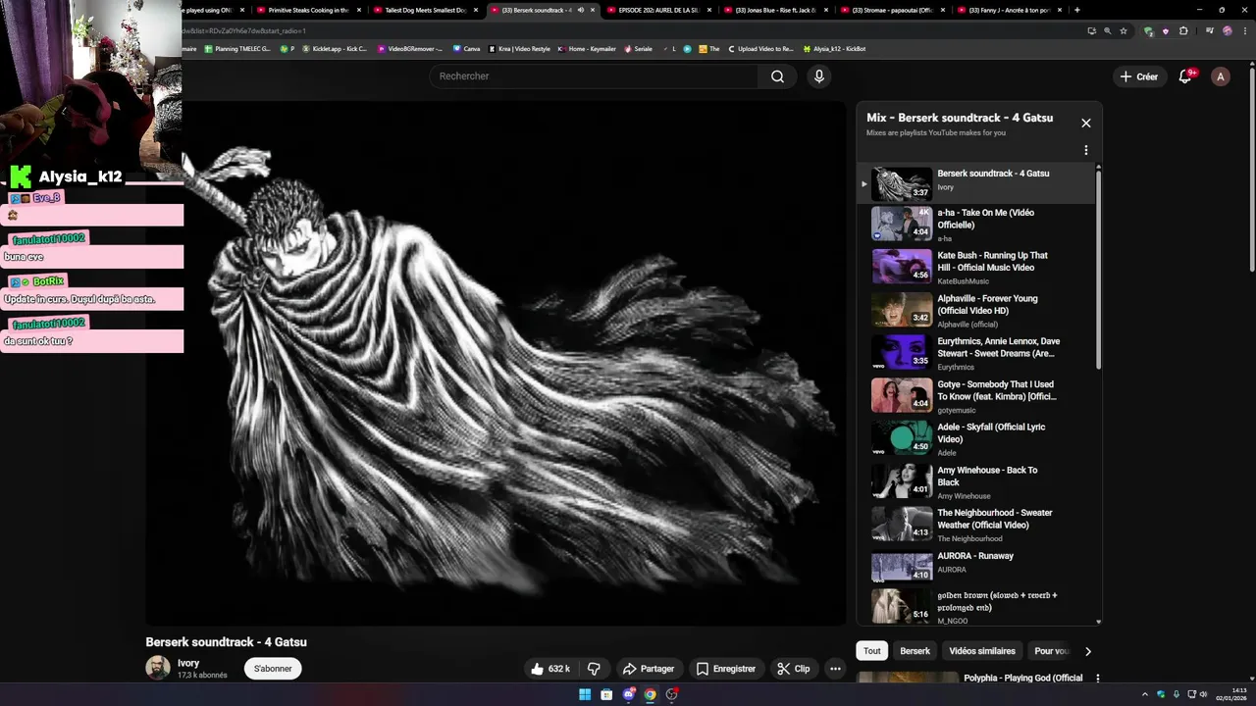Screen dimensions: 1256x706
Task: Open more actions under the video
Action: [835, 669]
